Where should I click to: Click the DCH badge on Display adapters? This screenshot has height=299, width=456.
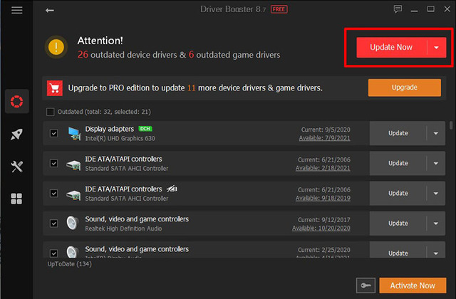pos(145,129)
